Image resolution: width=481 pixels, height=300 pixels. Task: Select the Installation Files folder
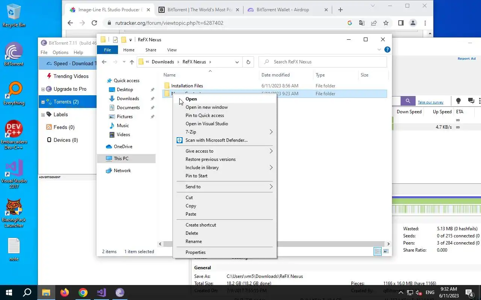tap(187, 86)
